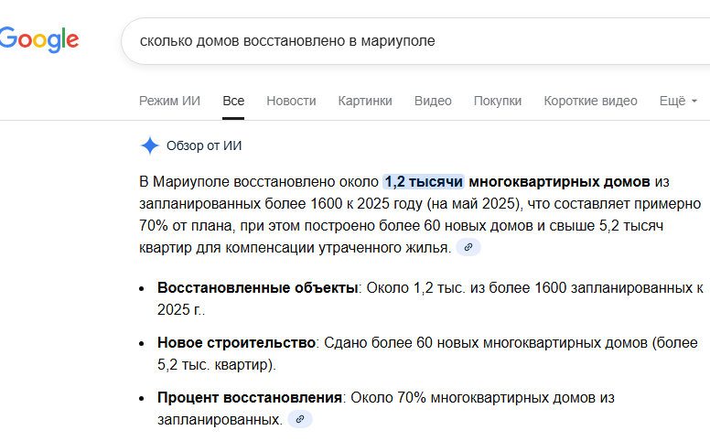Click the bold многоквартирных домов text in summary

pyautogui.click(x=559, y=180)
